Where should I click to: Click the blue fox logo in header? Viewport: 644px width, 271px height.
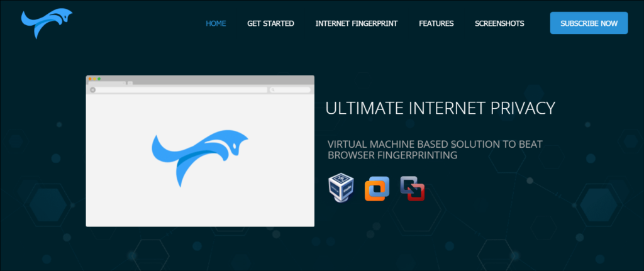[x=47, y=23]
